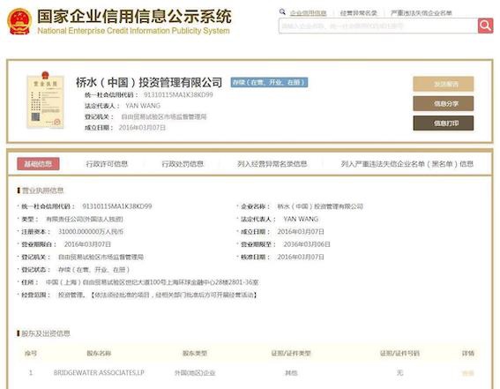Click the 营业期限至 value 2036年03月06日
The width and height of the screenshot is (500, 389).
(x=307, y=244)
